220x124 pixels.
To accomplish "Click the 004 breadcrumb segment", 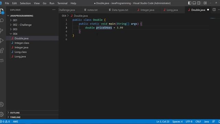I will coord(64,16).
